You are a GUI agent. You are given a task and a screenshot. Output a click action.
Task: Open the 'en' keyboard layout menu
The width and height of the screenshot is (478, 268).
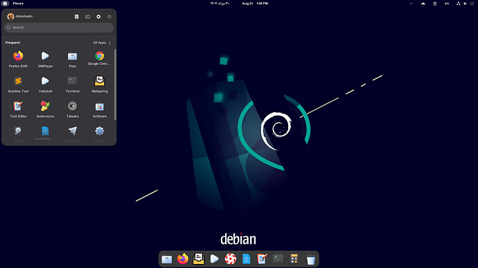point(447,3)
